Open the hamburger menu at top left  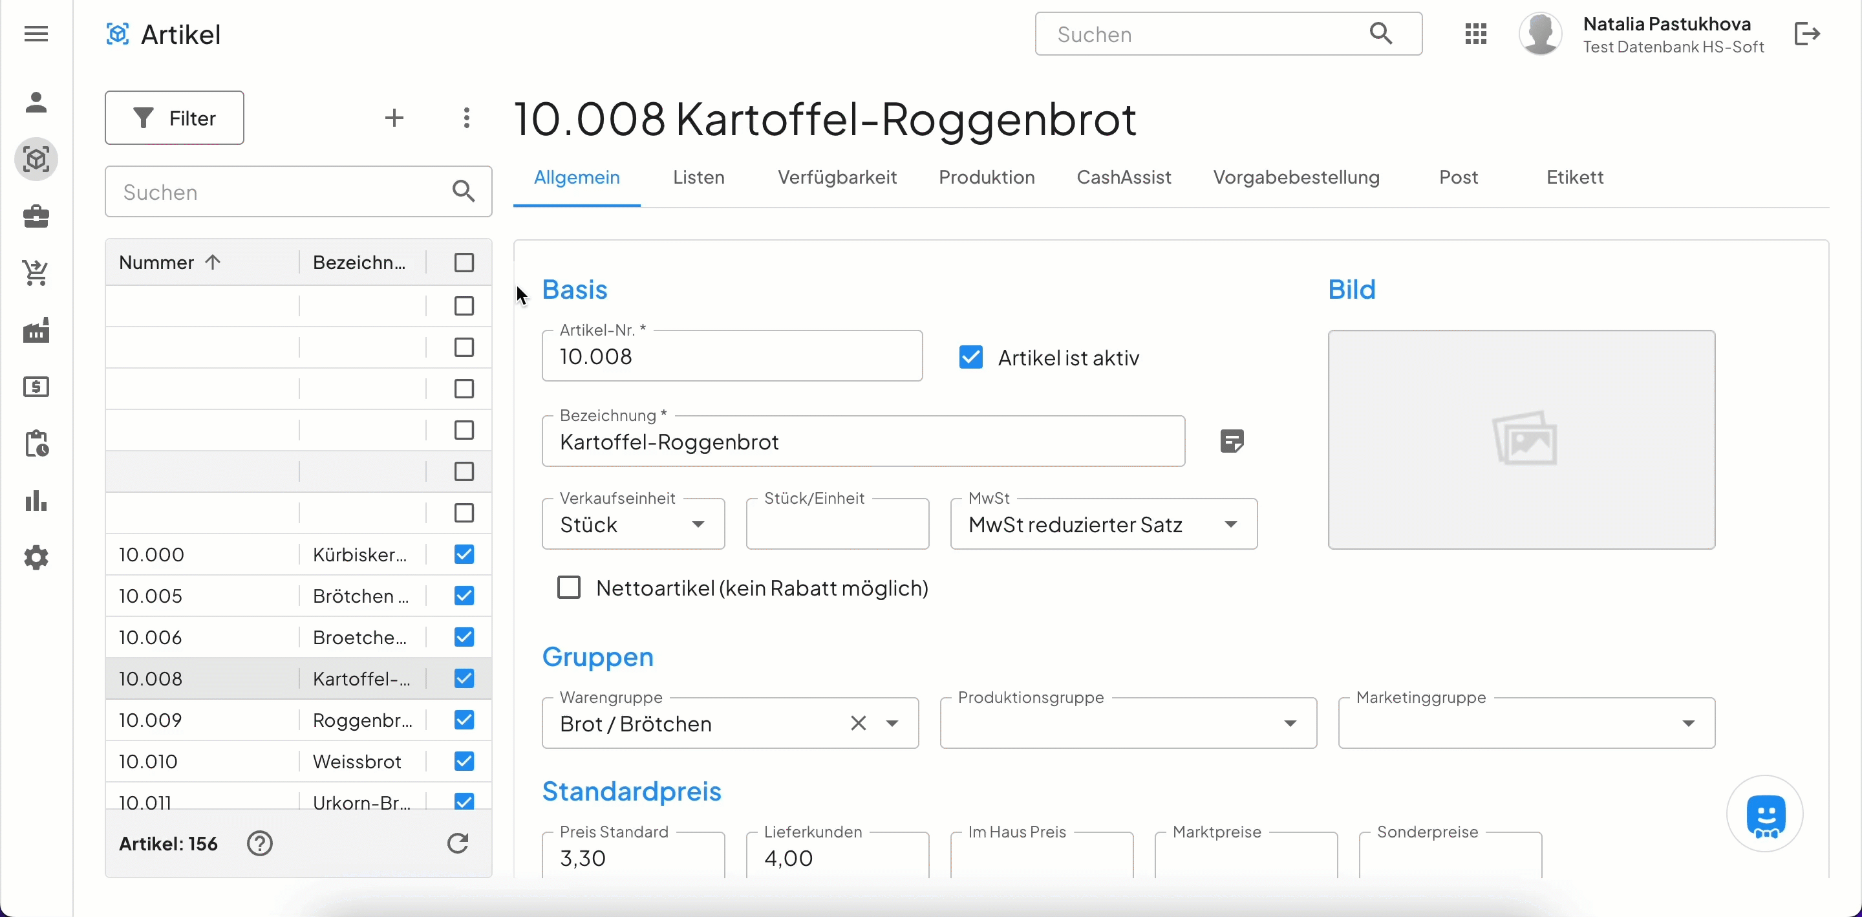[36, 33]
